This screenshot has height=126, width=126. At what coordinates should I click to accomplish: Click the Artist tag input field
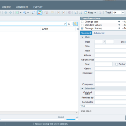pos(110,51)
